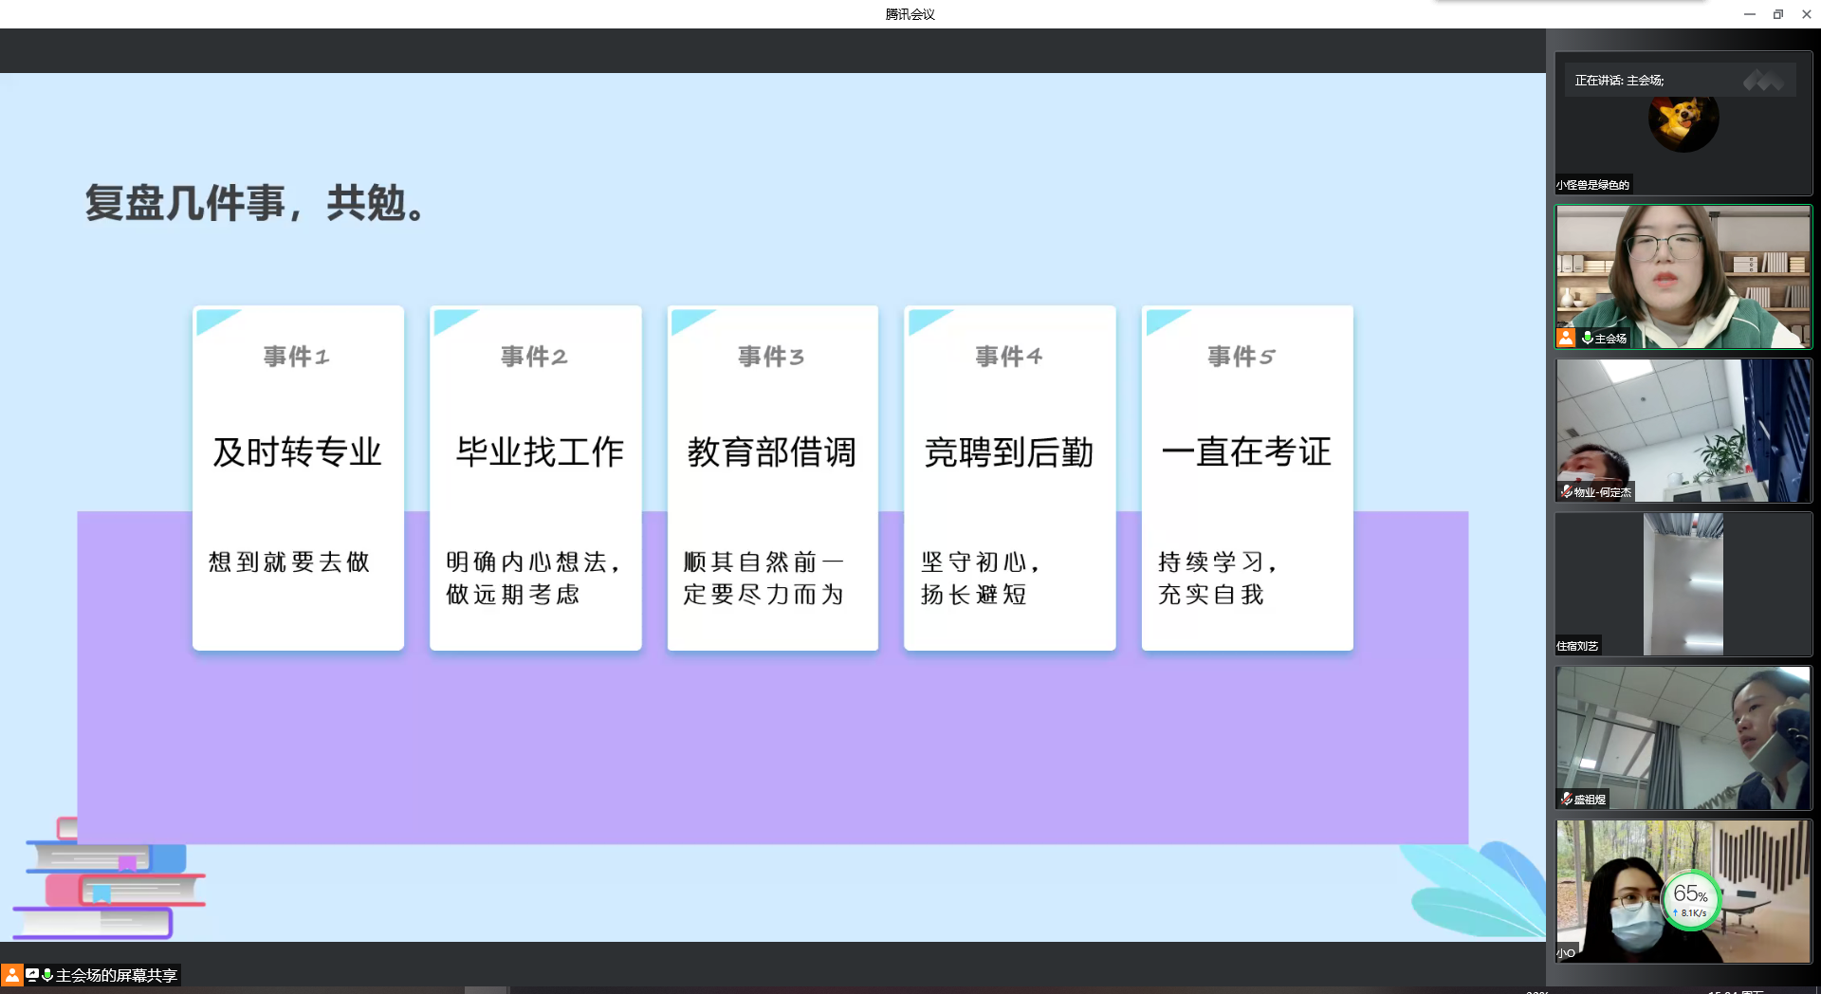Click the 小O name label
The height and width of the screenshot is (994, 1821).
[x=1566, y=953]
